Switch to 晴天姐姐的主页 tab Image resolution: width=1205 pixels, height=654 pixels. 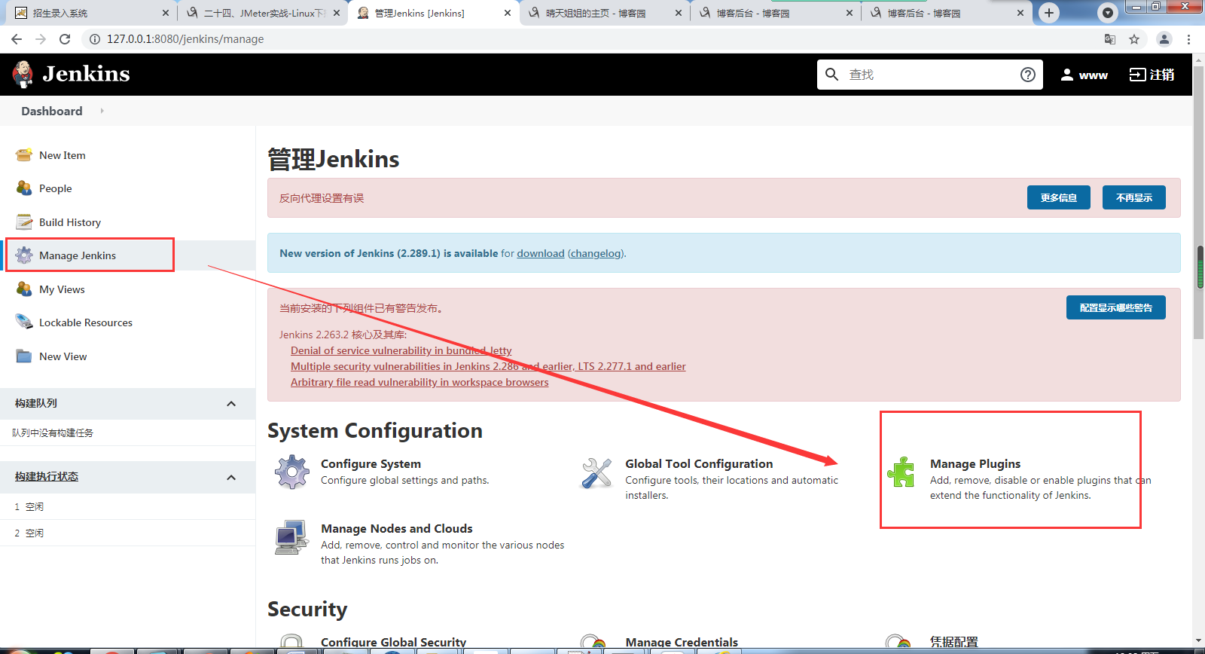click(x=605, y=13)
